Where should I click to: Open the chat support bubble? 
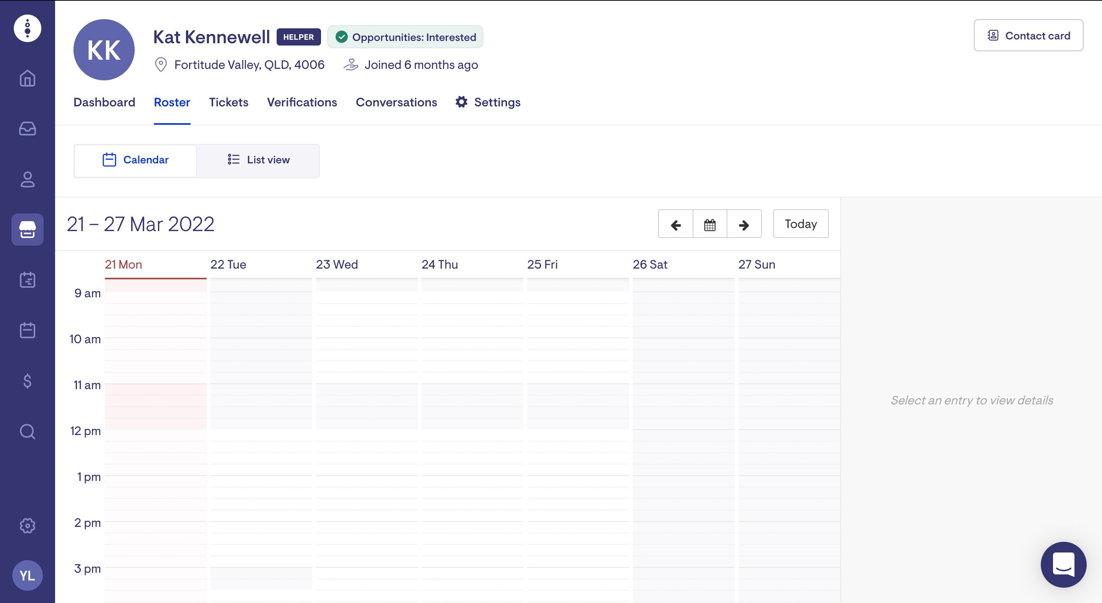[x=1063, y=564]
